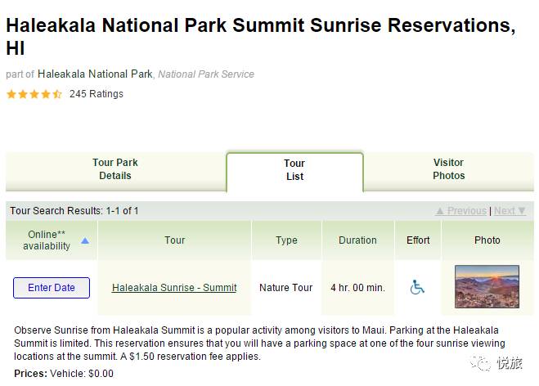Click the page title Haleakala National Park Summit Sunrise Reservations
Image resolution: width=539 pixels, height=386 pixels.
coord(261,36)
